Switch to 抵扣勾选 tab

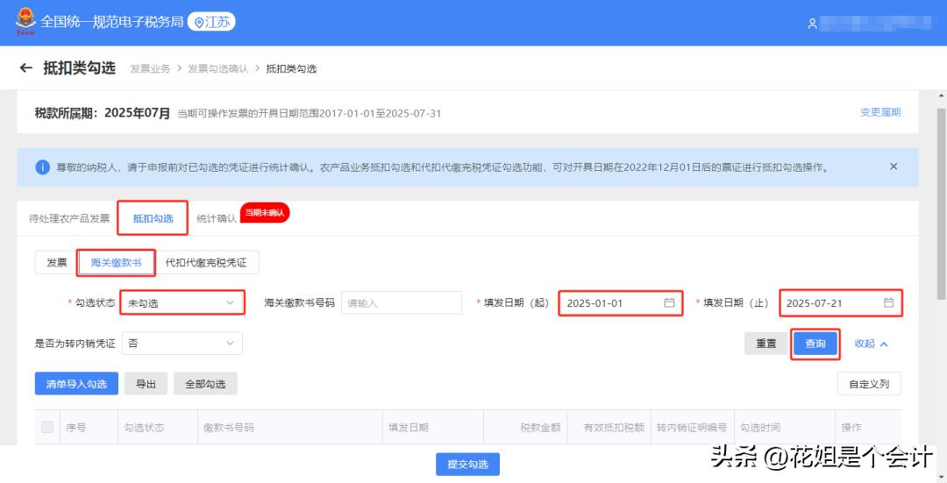tap(153, 218)
